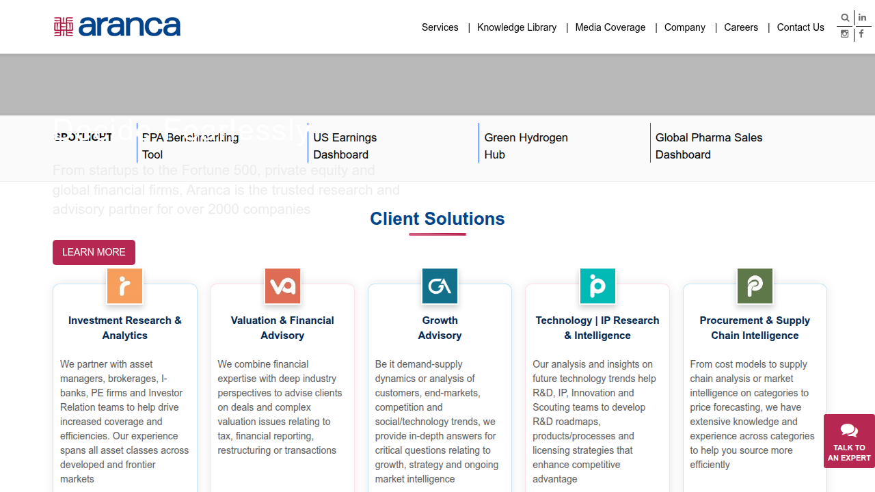Open Aranca's Instagram page icon

845,34
